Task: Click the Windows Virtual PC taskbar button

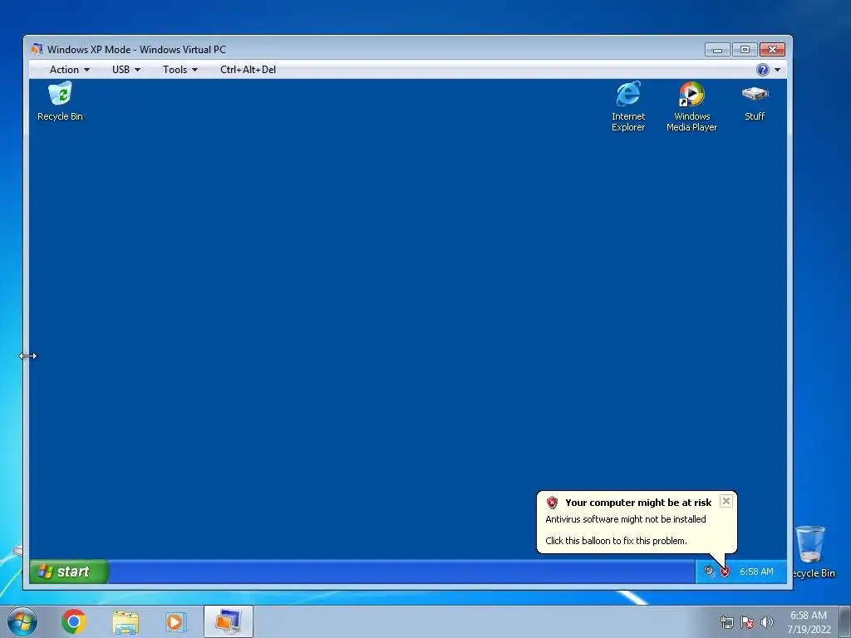Action: pos(229,621)
